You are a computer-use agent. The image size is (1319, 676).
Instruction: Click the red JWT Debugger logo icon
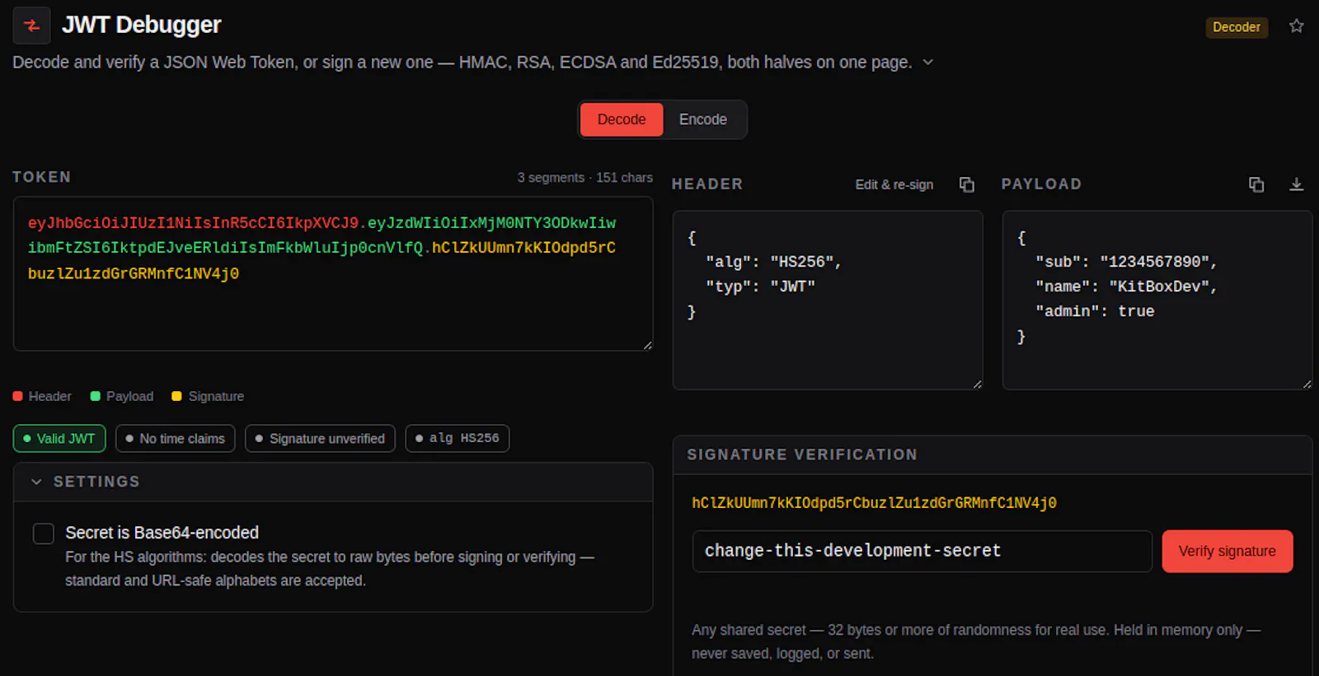click(31, 26)
